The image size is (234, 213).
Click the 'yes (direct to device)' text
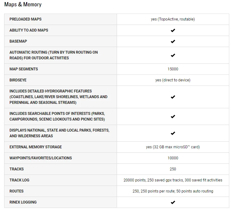click(173, 80)
